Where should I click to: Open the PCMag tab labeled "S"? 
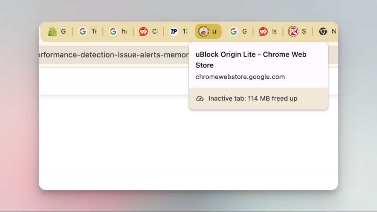[x=298, y=32]
